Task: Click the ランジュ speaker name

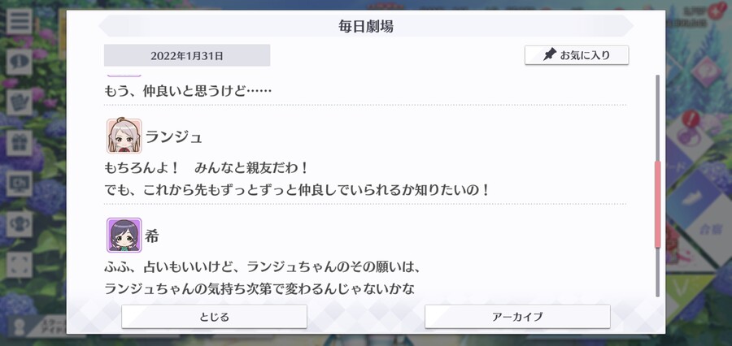Action: click(x=174, y=137)
